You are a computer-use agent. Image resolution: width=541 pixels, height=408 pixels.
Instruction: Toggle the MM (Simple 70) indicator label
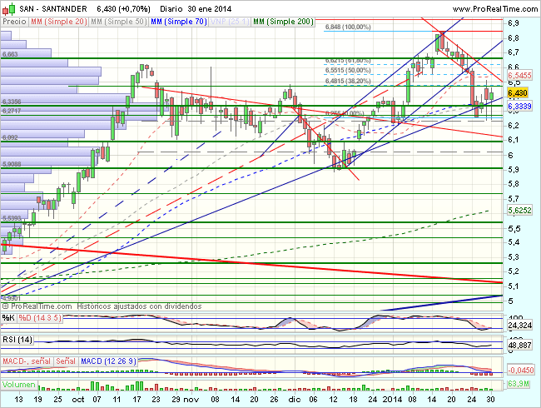(179, 22)
